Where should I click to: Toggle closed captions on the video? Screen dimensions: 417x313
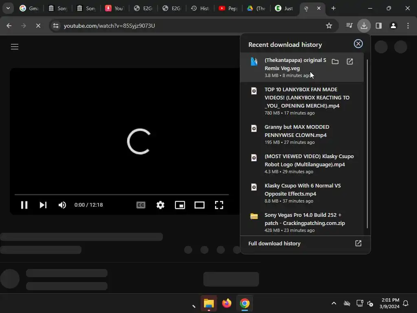click(140, 205)
